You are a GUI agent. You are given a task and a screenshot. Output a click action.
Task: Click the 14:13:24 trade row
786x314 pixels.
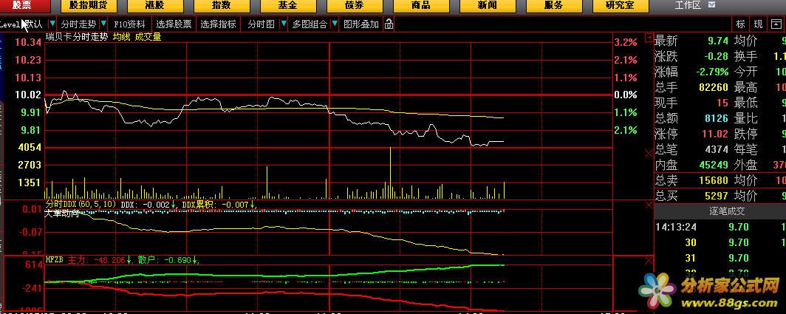[720, 228]
